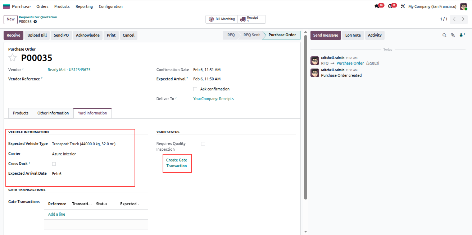
Task: Open the Expected Vehicle Type field
Action: click(x=99, y=144)
